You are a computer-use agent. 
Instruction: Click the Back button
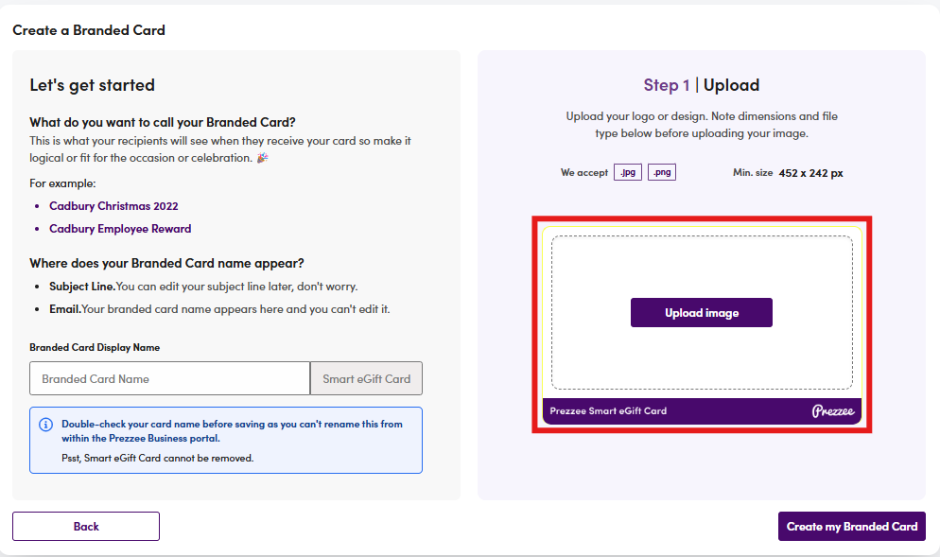(x=86, y=527)
